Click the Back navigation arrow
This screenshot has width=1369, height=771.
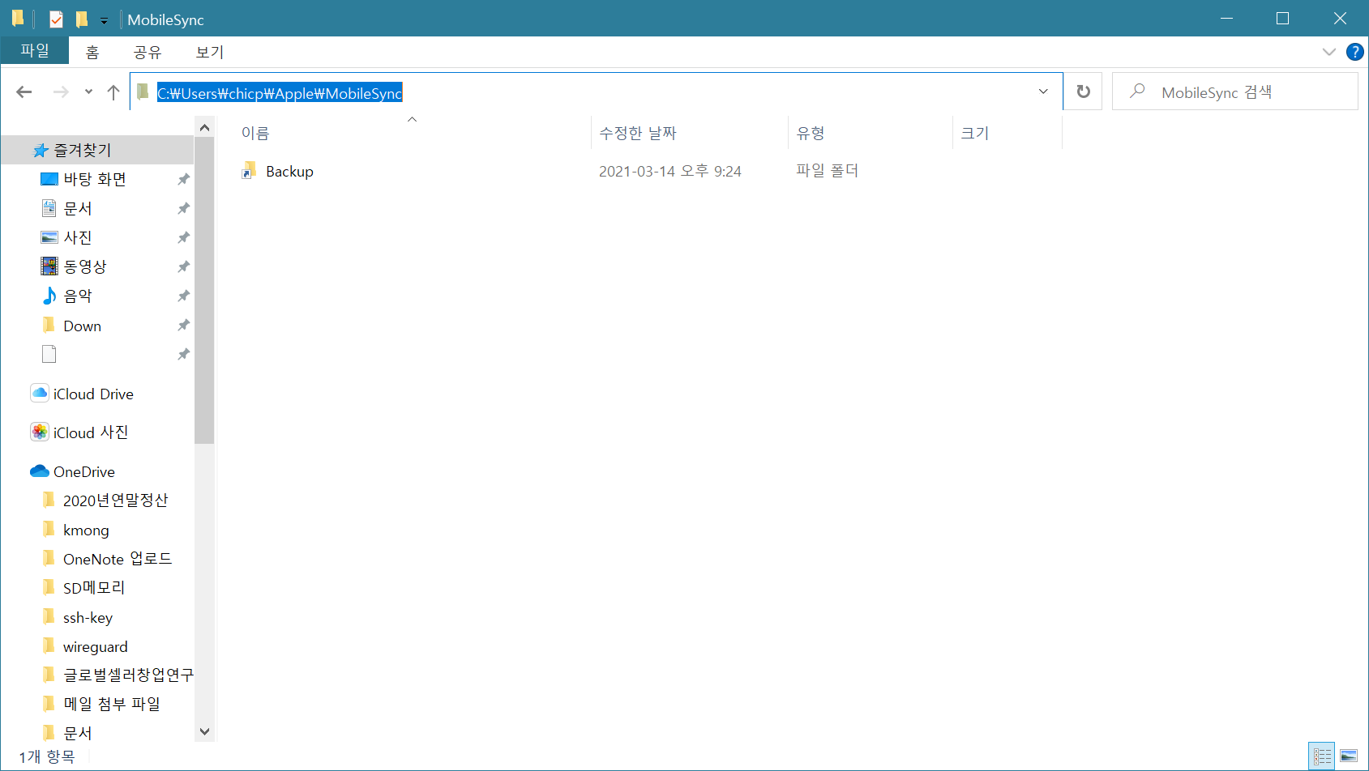[x=24, y=92]
